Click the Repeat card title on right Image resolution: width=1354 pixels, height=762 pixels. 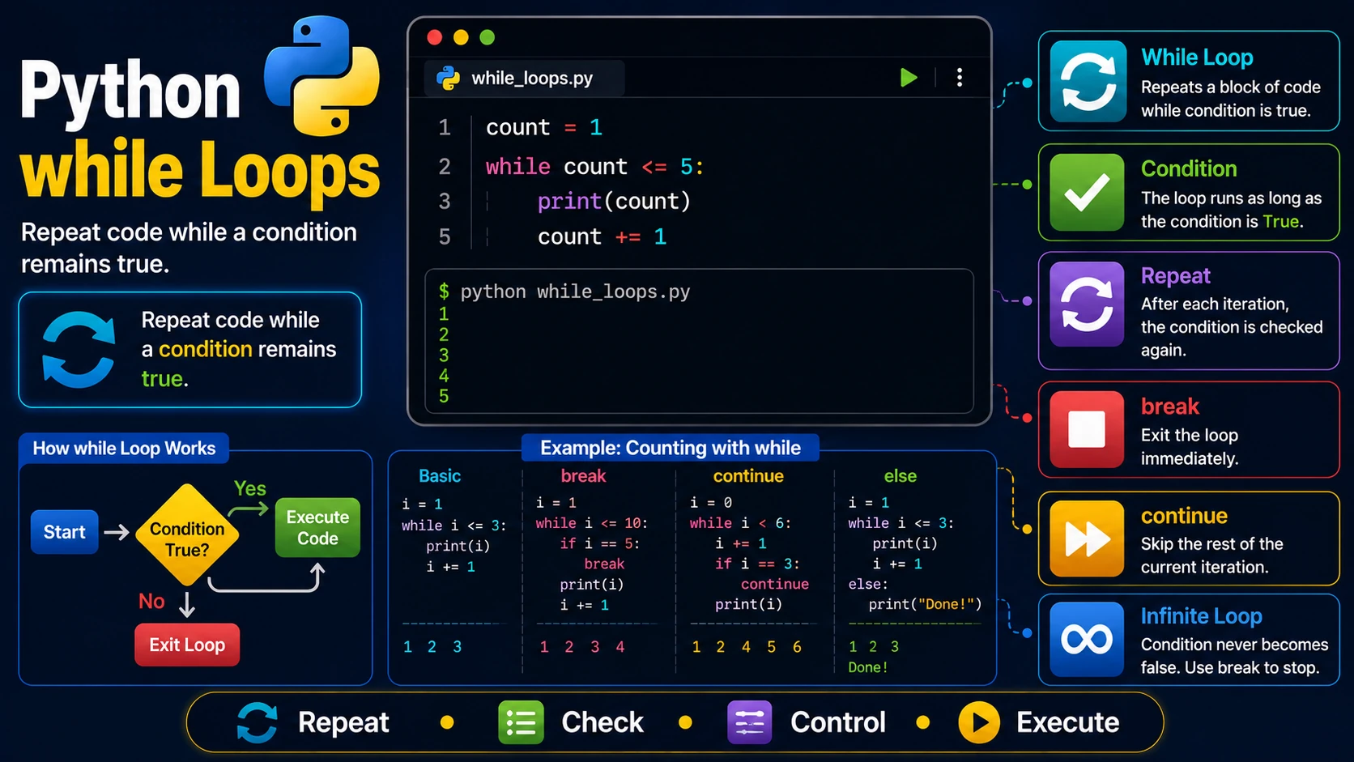tap(1175, 276)
